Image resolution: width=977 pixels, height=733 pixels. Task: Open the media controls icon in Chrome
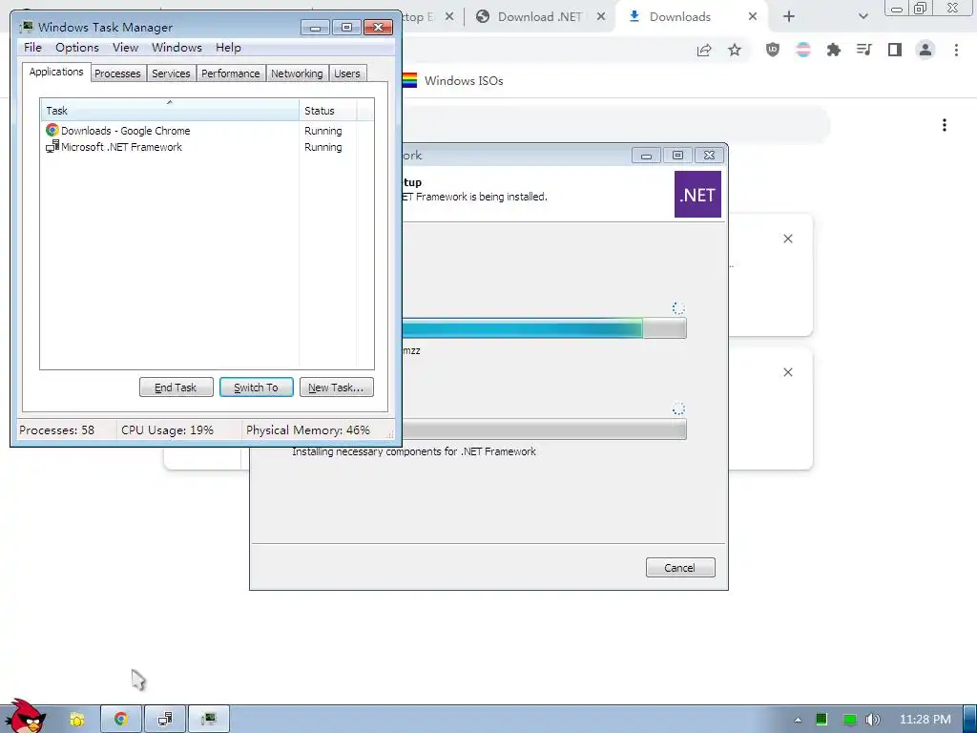click(x=863, y=50)
